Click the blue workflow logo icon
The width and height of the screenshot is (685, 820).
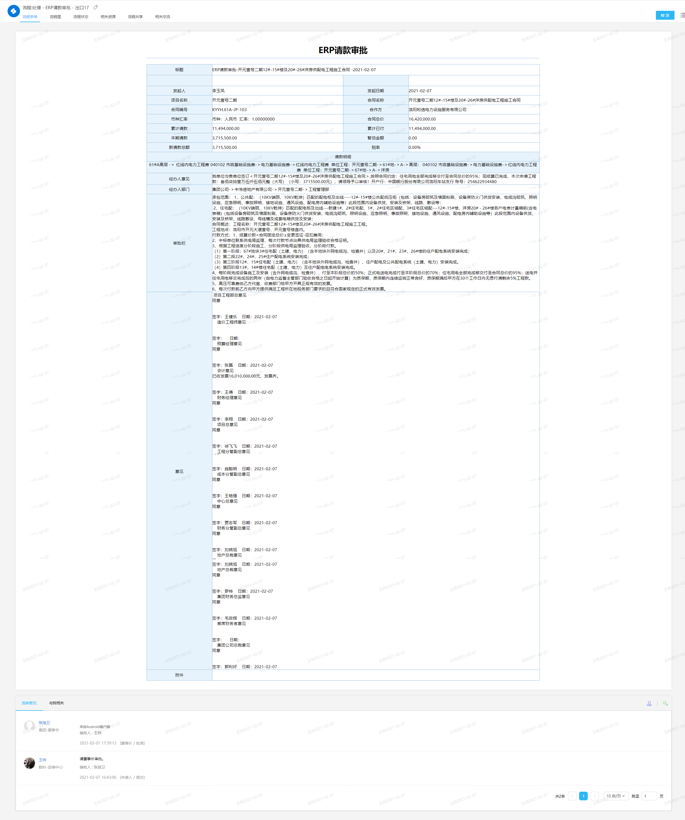coord(14,11)
